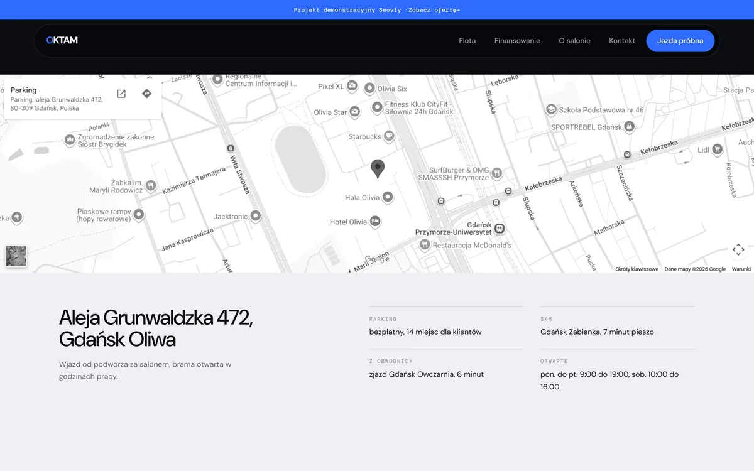Click the opening hours text starting "pon. do pt."
This screenshot has height=471, width=754.
point(609,381)
